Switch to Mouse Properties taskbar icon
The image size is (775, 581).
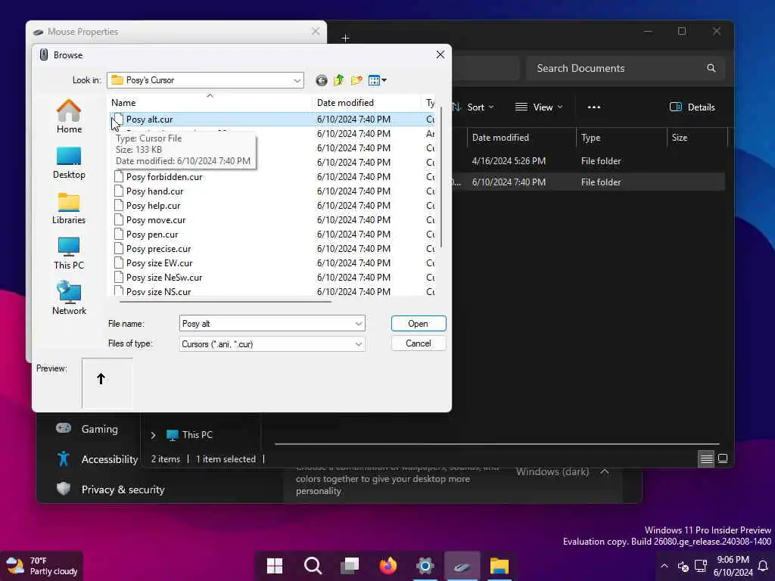(x=462, y=566)
